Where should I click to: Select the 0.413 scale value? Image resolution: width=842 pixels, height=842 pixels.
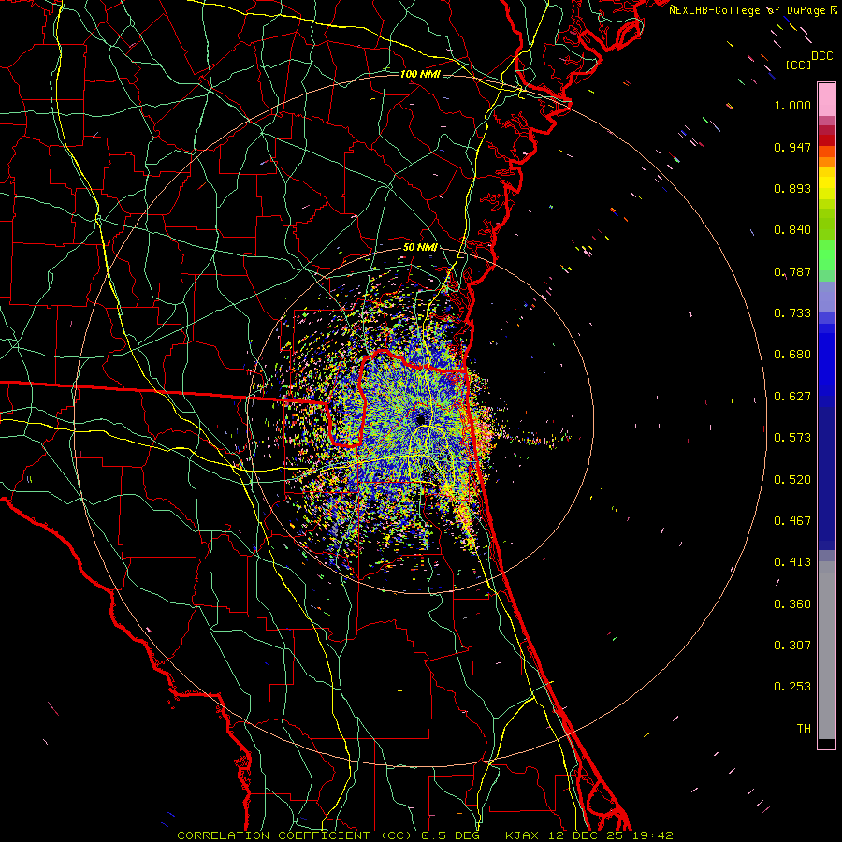coord(792,562)
